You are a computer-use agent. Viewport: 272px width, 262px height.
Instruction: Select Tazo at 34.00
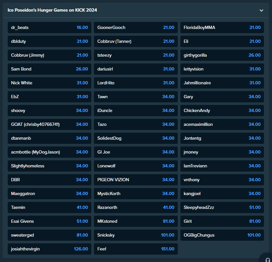click(x=136, y=124)
